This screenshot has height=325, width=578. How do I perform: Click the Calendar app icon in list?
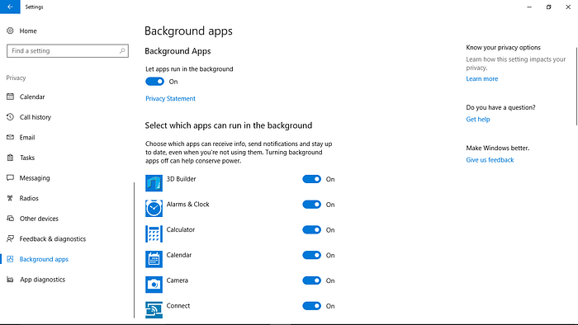point(154,260)
